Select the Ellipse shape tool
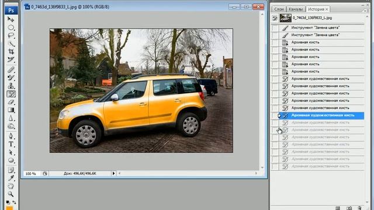374x210 pixels. pyautogui.click(x=11, y=160)
